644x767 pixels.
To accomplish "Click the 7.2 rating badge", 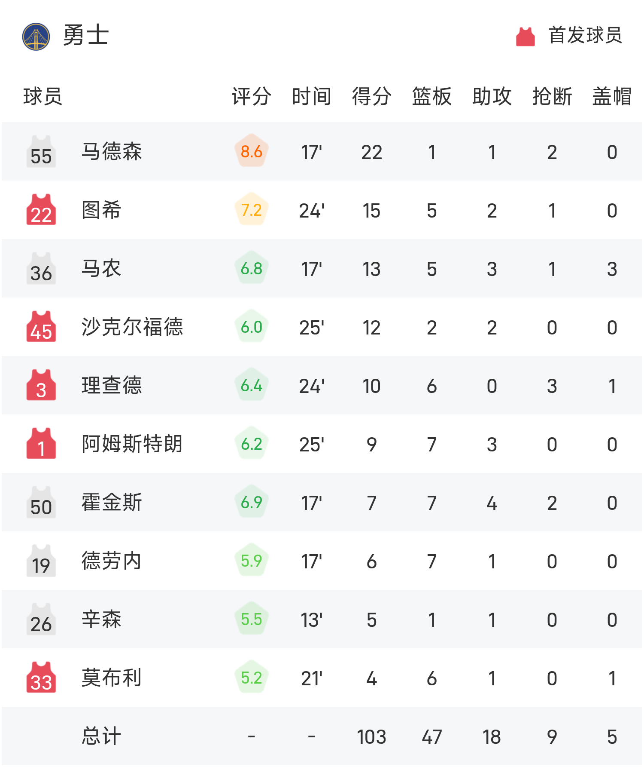I will 252,210.
